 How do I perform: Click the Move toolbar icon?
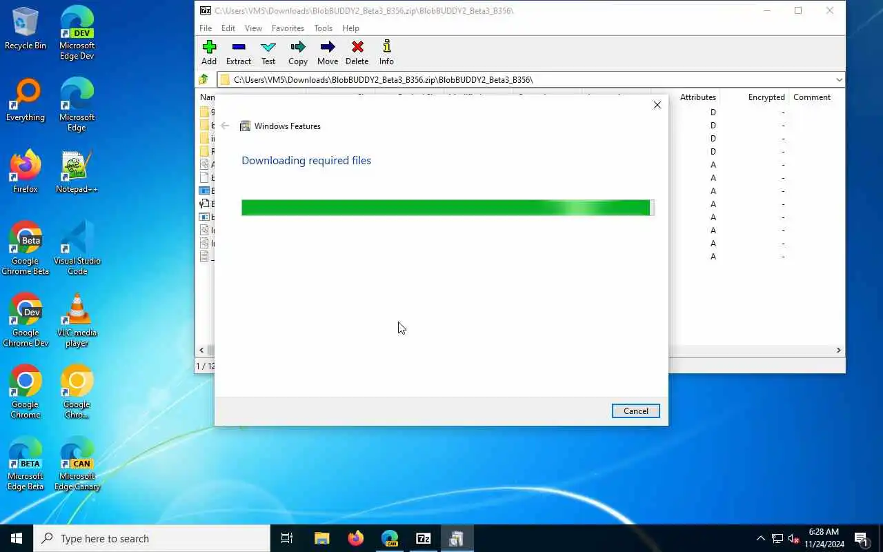[x=328, y=52]
